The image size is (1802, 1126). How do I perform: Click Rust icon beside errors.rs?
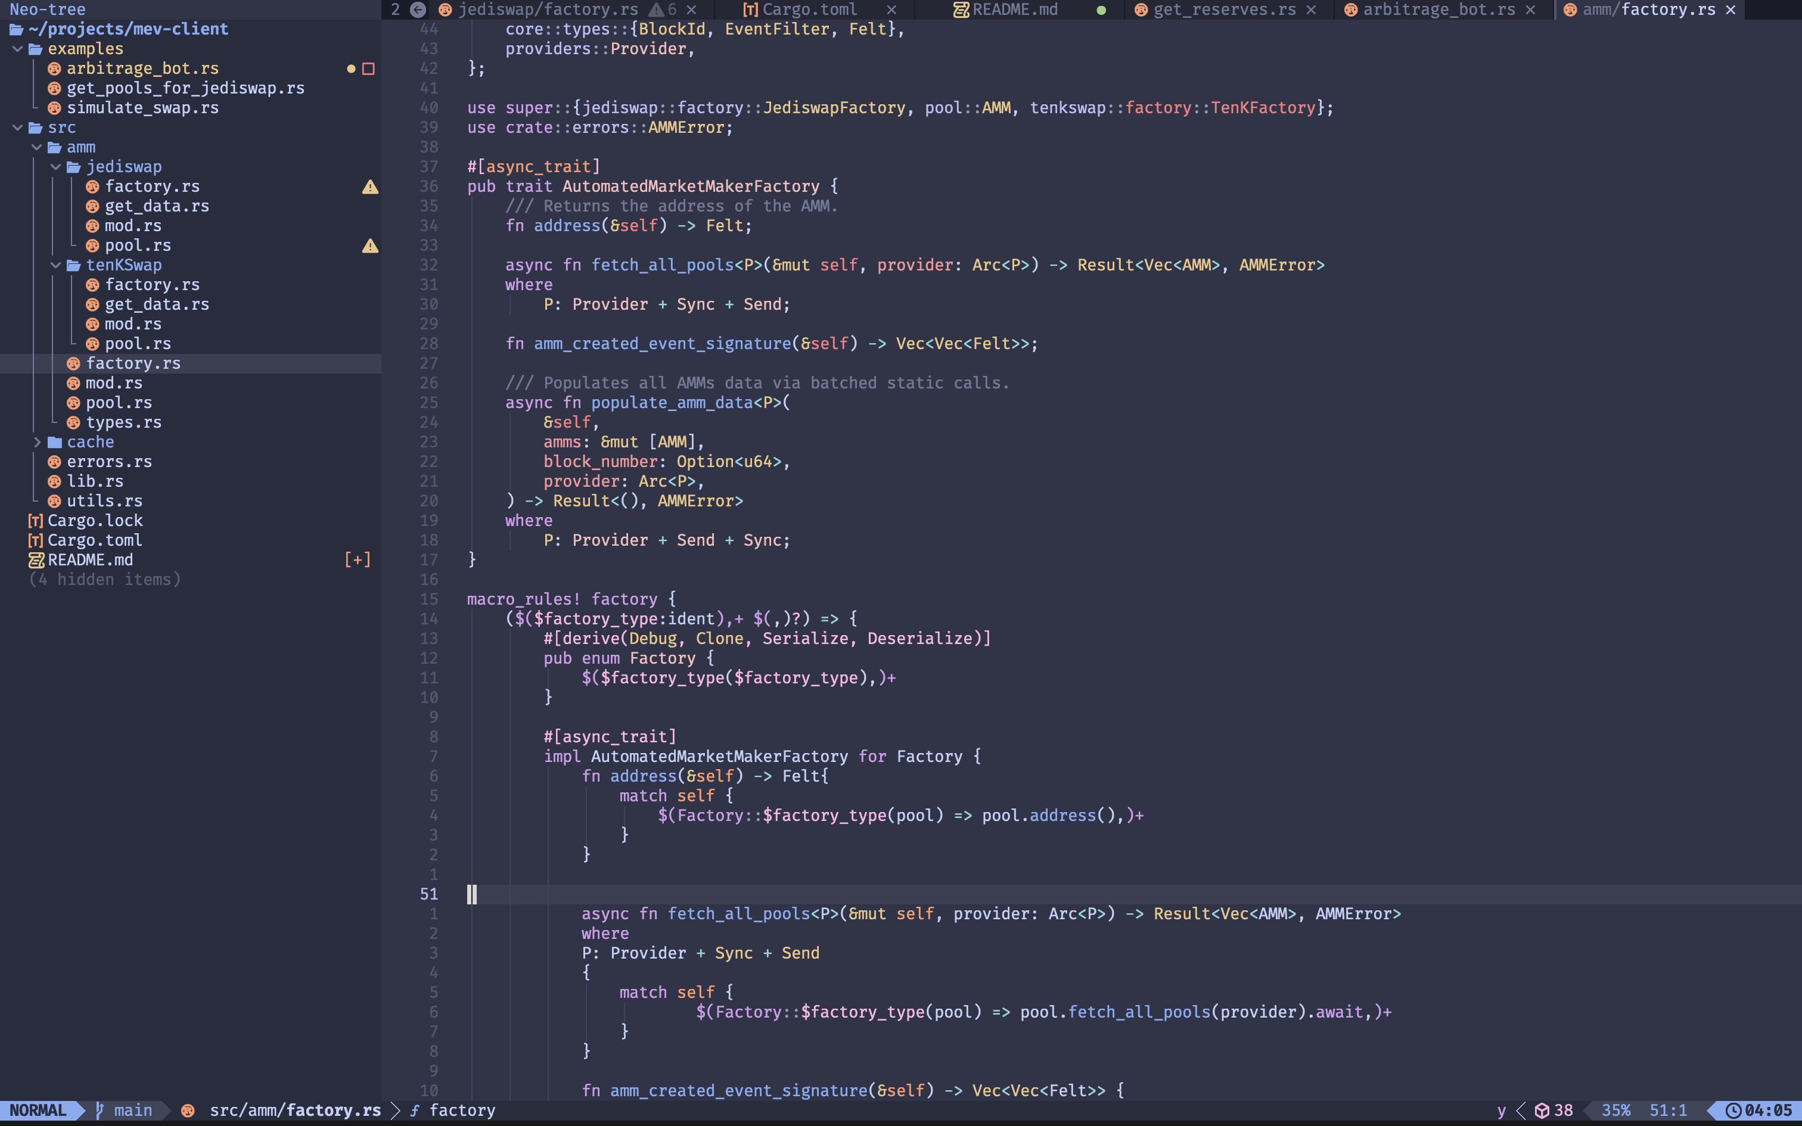54,462
